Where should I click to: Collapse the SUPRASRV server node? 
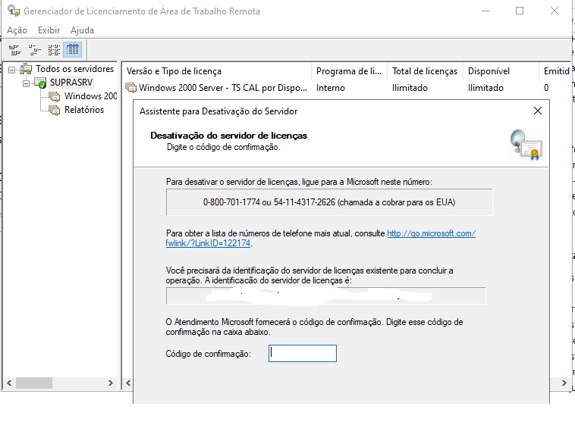point(26,83)
